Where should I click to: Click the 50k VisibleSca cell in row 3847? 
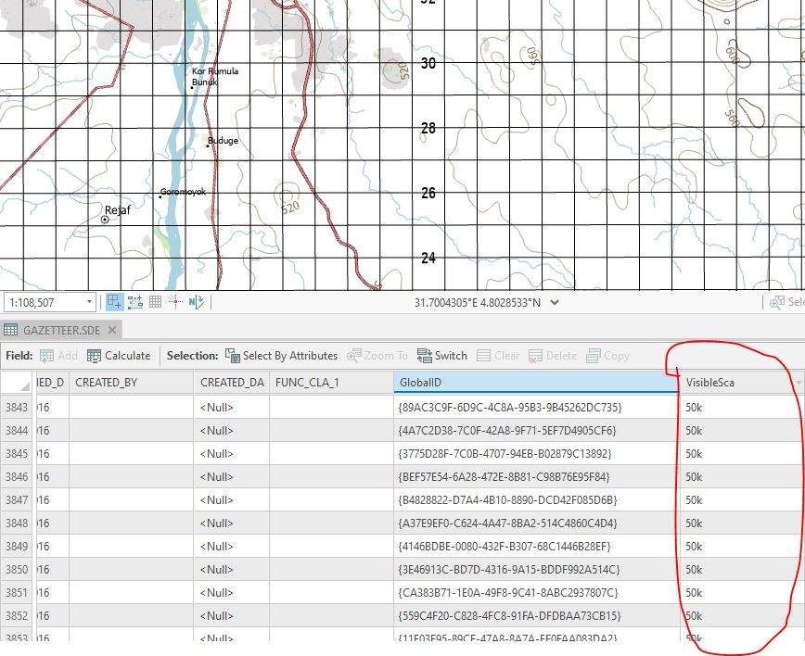[x=741, y=500]
